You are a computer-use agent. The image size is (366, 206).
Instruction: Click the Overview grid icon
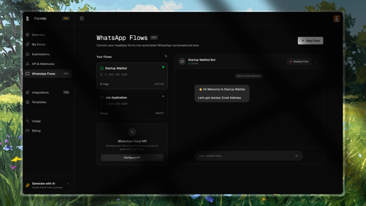tap(27, 35)
